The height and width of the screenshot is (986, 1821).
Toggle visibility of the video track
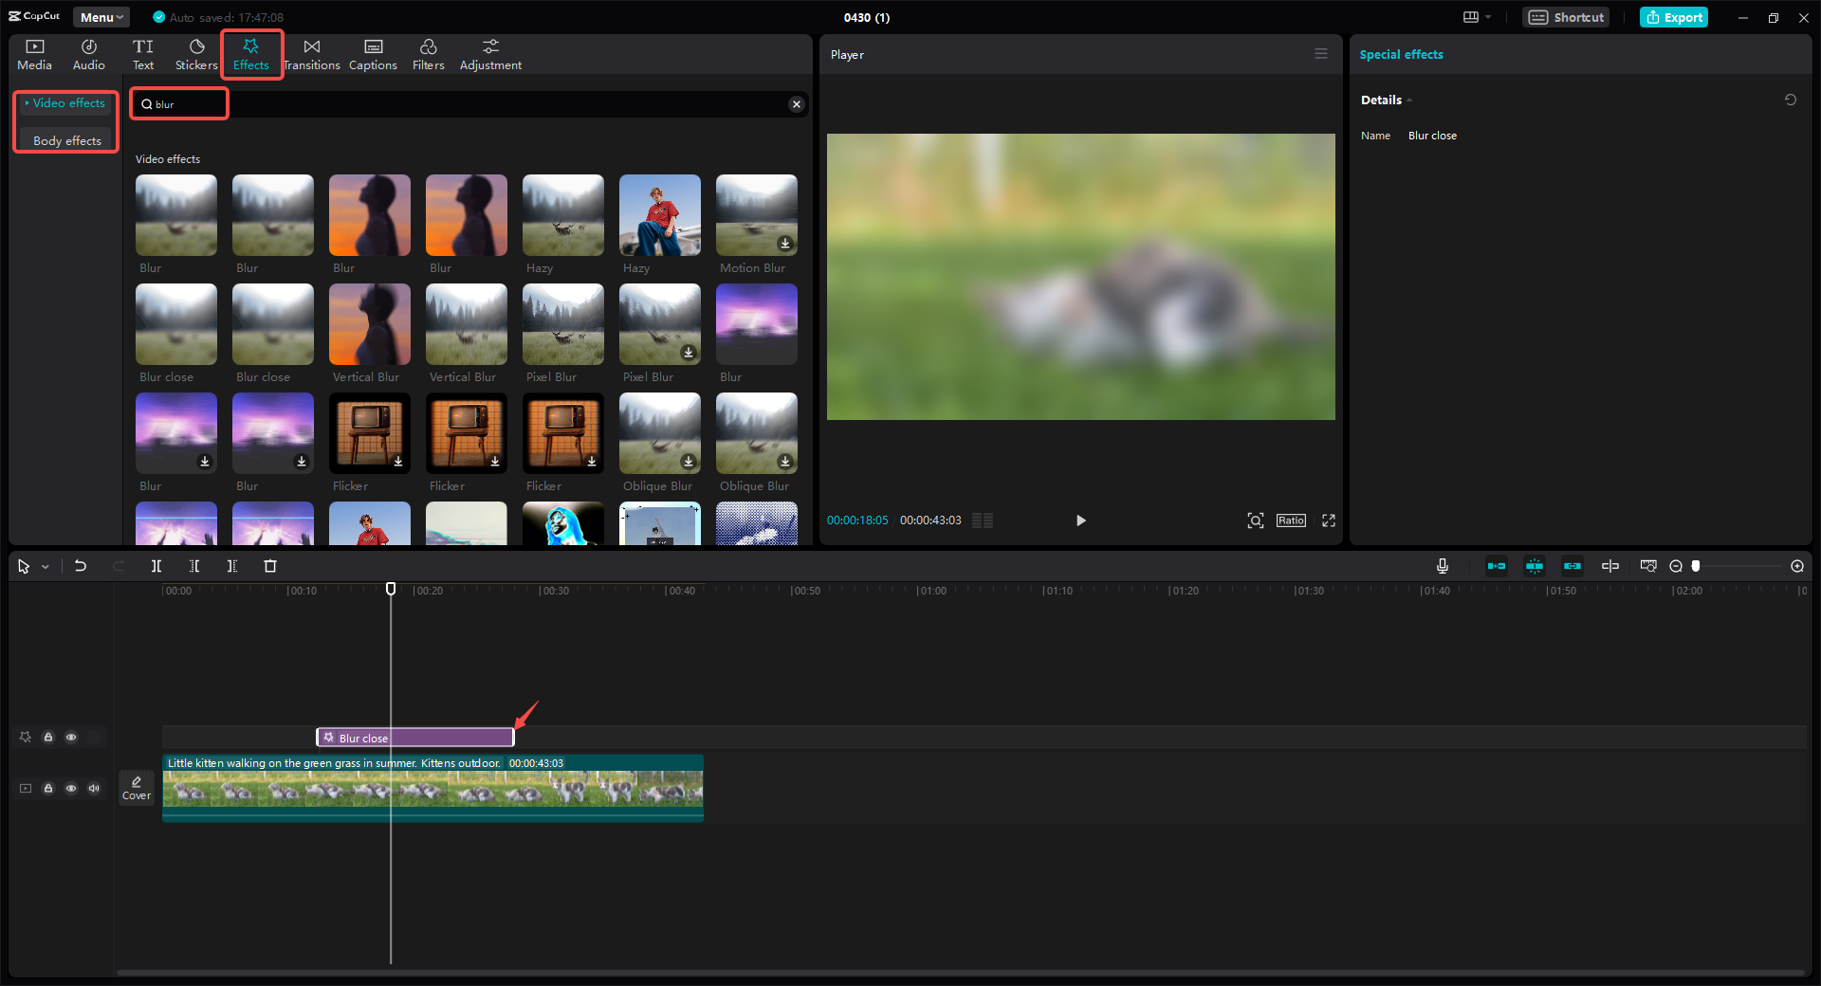70,788
